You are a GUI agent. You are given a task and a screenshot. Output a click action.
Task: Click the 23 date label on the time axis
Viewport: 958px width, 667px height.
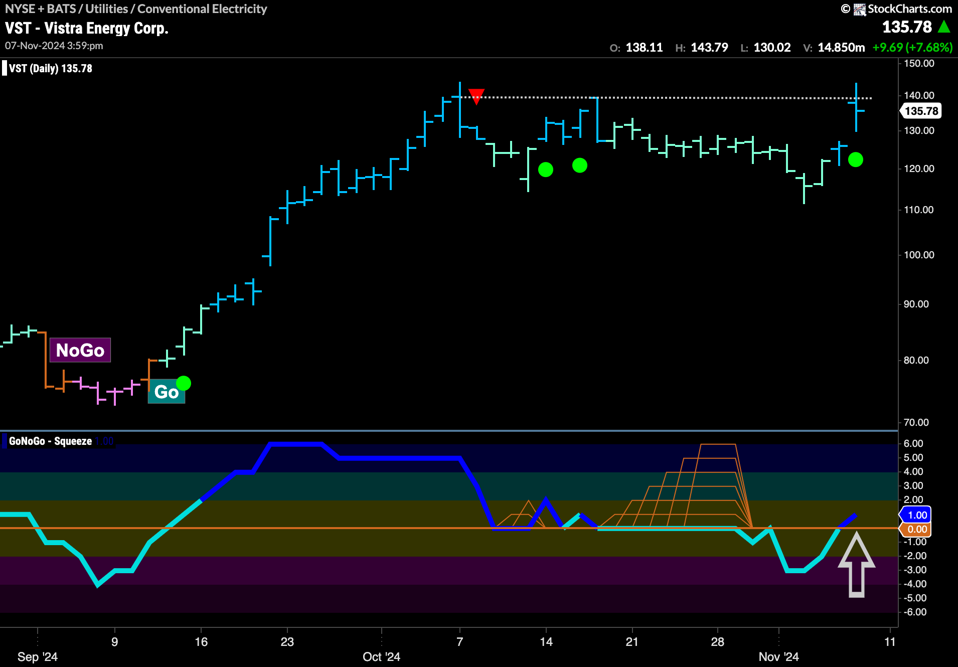[287, 642]
